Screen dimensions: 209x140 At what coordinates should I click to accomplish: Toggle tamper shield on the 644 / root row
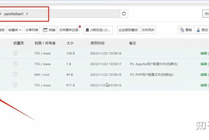click(15, 74)
